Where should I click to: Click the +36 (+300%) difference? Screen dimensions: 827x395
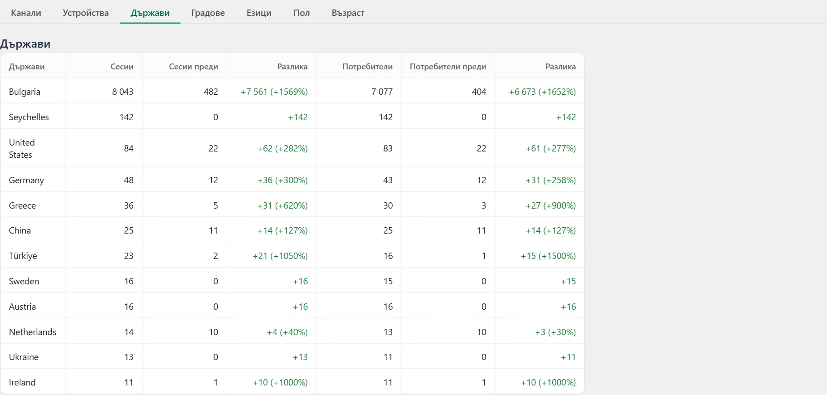pos(282,180)
